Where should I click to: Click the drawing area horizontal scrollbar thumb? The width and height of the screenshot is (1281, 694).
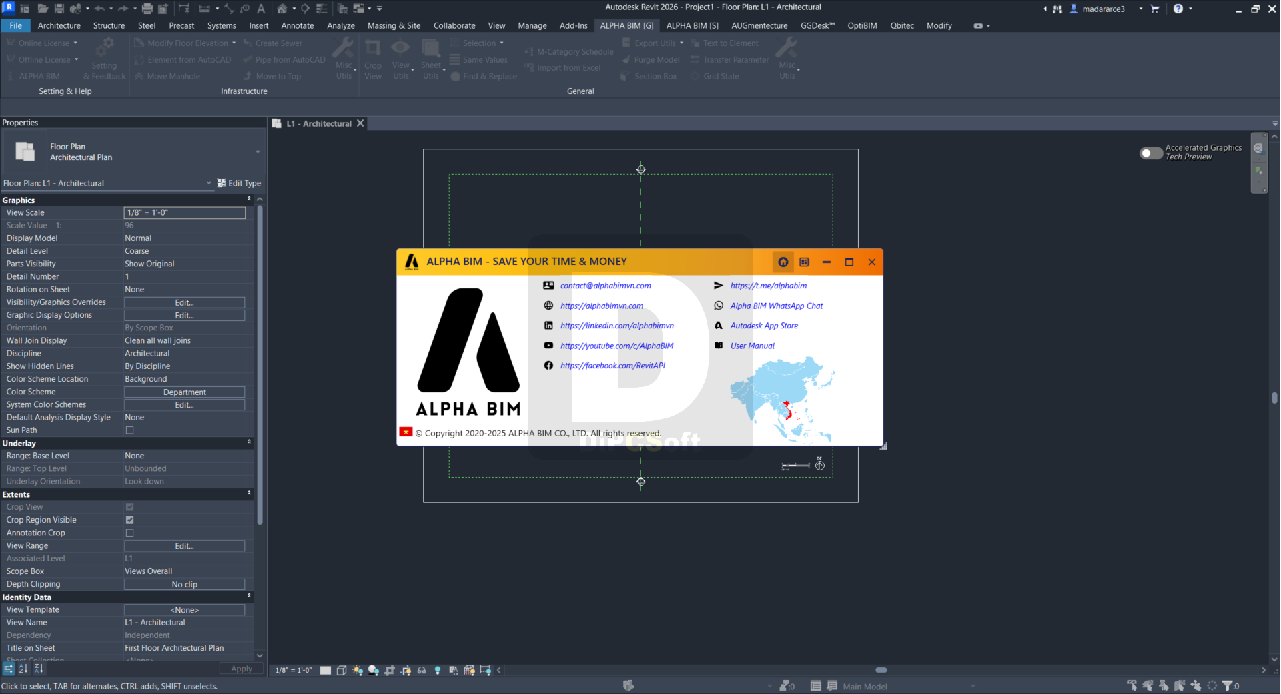tap(881, 670)
